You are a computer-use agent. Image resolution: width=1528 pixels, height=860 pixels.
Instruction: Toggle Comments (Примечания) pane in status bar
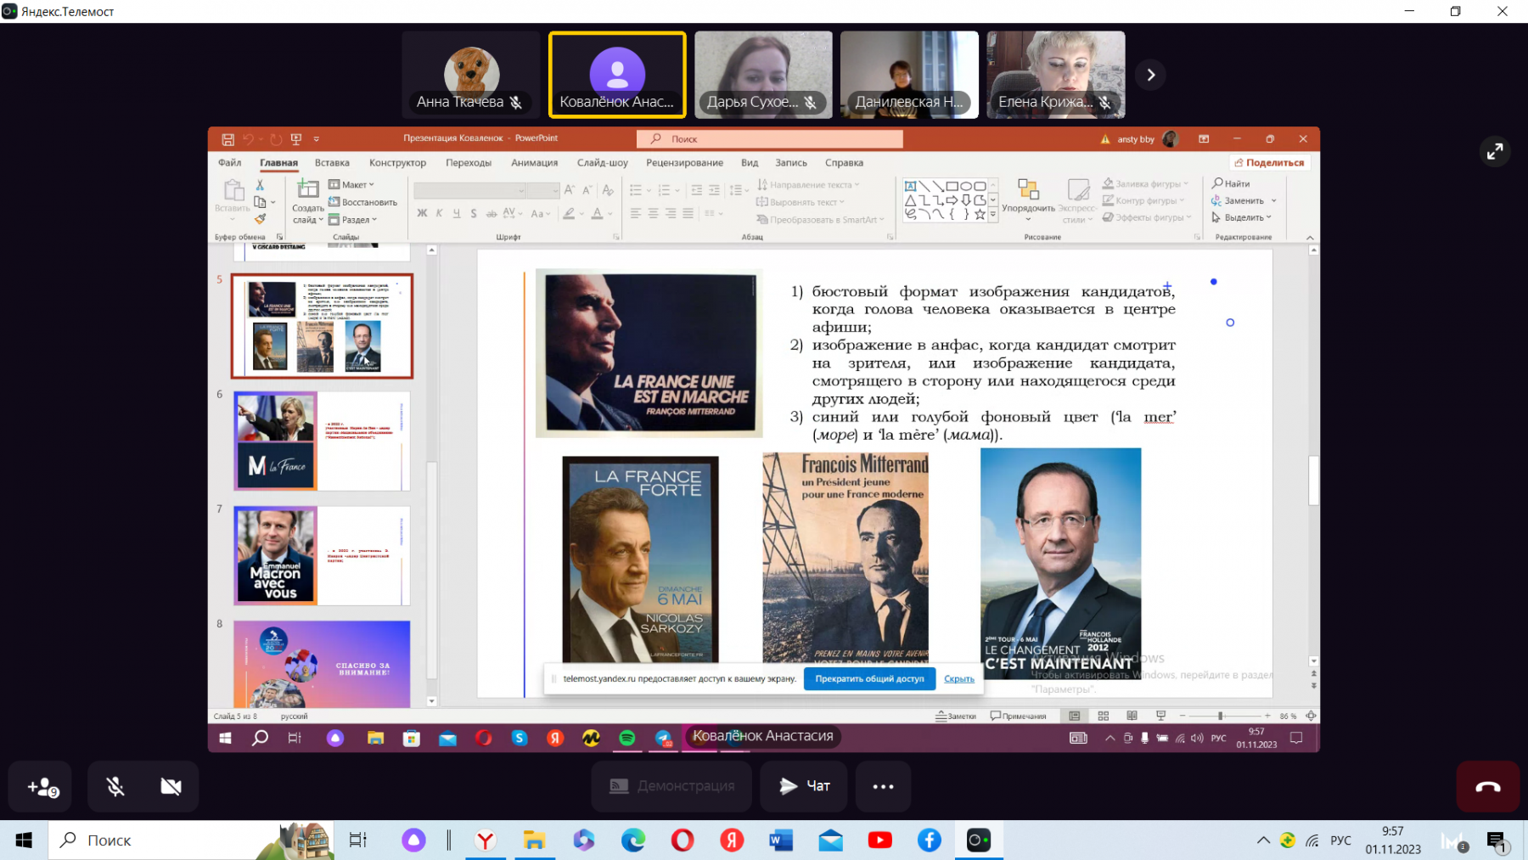(x=1018, y=717)
